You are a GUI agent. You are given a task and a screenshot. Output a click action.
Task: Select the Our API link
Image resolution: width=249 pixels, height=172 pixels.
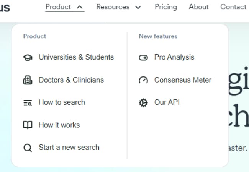167,102
